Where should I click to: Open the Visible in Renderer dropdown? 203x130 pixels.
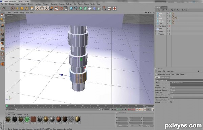pos(186,90)
